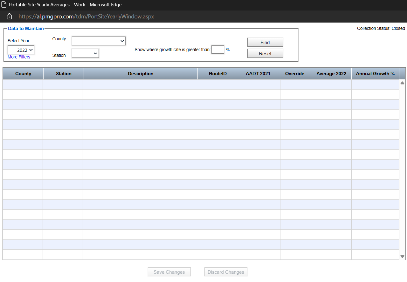
Task: Click the Description column header
Action: [x=141, y=74]
